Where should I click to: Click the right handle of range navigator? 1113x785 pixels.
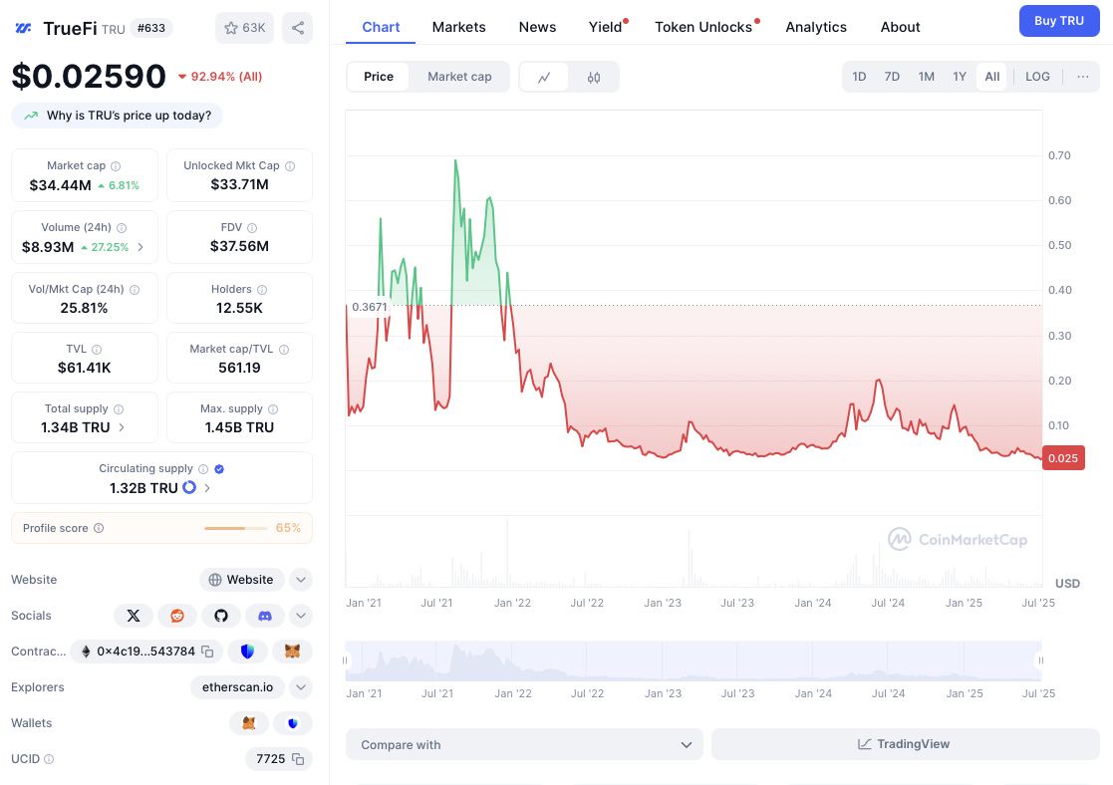tap(1041, 660)
